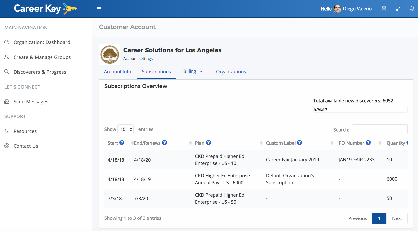The image size is (418, 231).
Task: Click the Previous pagination button
Action: pos(358,218)
